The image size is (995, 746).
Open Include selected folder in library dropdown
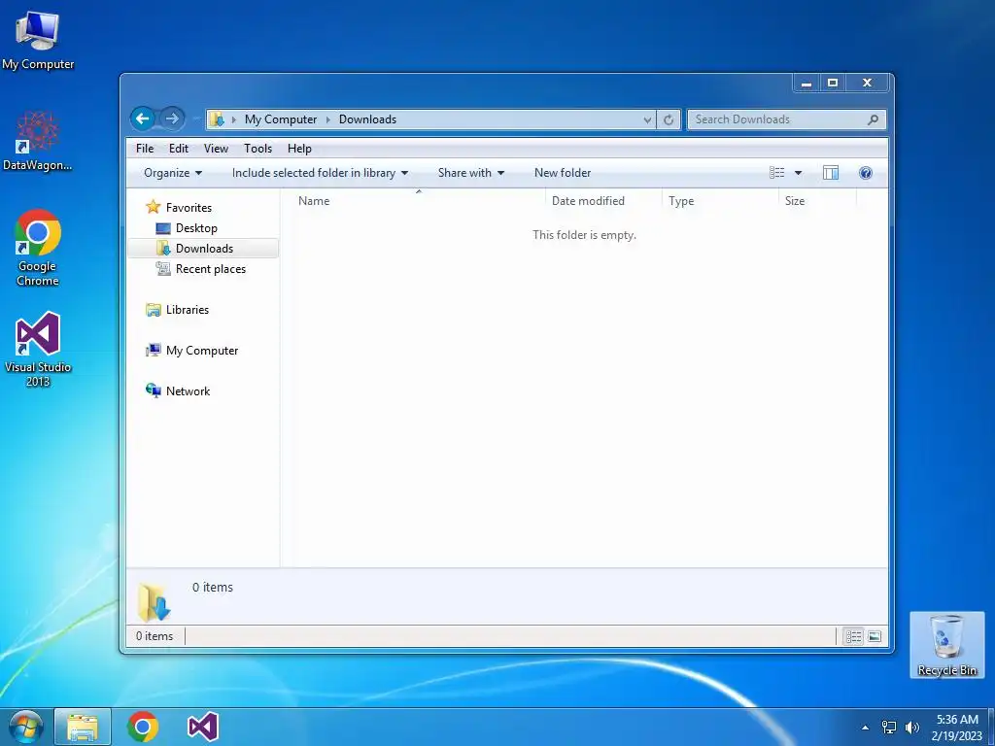pyautogui.click(x=320, y=173)
